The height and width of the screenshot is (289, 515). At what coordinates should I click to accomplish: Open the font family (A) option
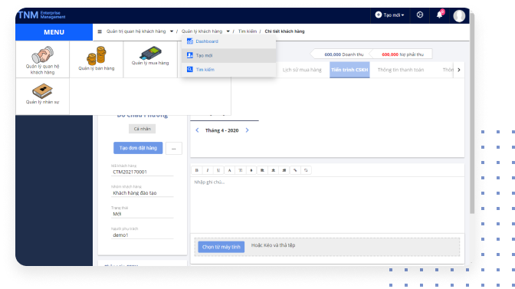(x=230, y=170)
